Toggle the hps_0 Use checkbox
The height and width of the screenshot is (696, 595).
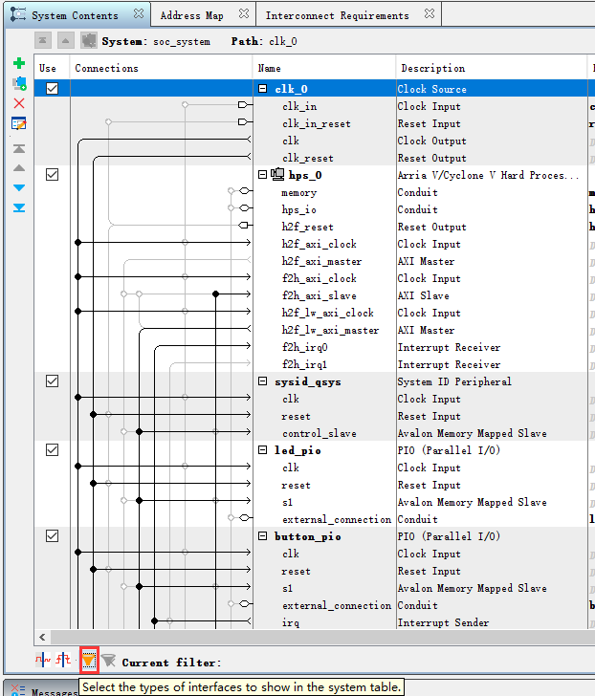52,174
